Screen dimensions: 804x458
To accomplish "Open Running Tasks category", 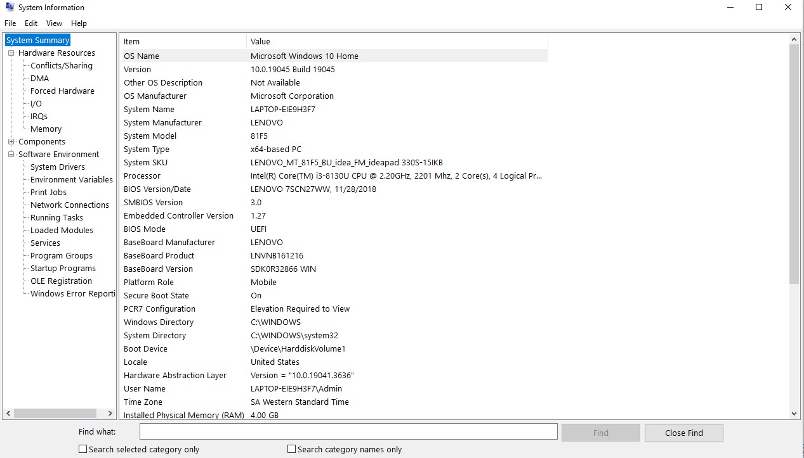I will (56, 218).
